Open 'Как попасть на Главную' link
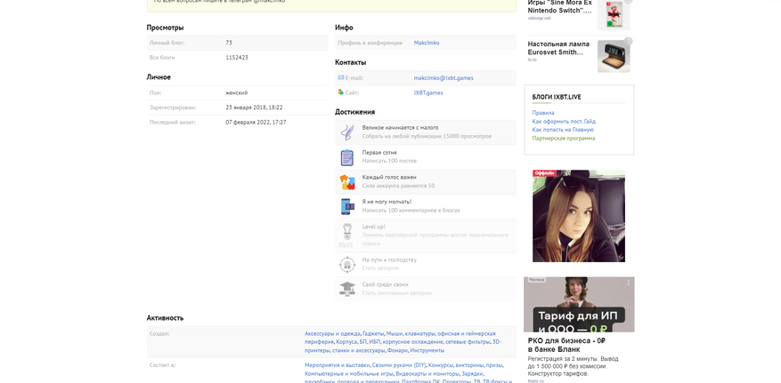Viewport: 781px width, 383px height. 563,130
